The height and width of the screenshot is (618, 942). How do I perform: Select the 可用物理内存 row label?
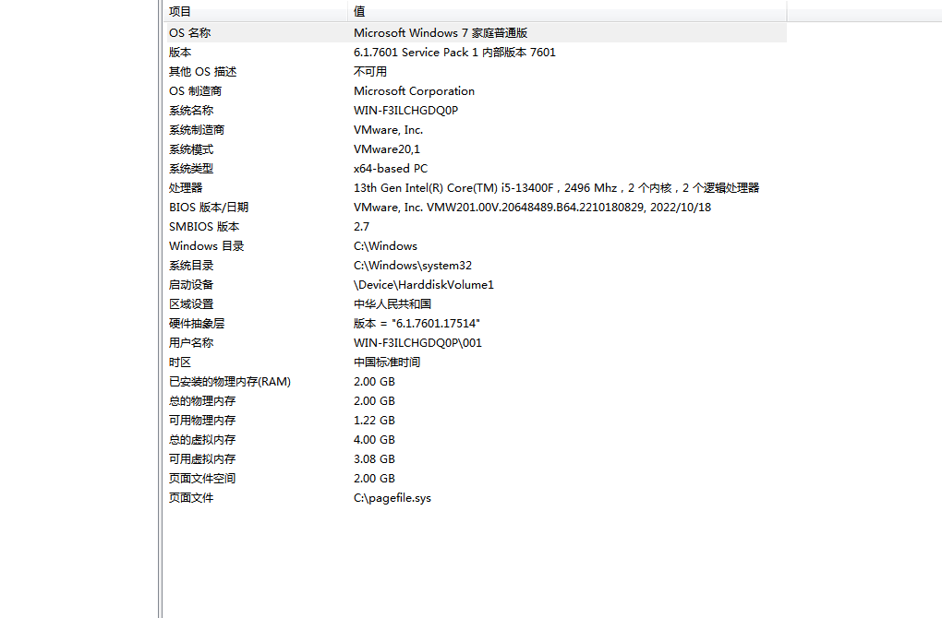coord(202,420)
